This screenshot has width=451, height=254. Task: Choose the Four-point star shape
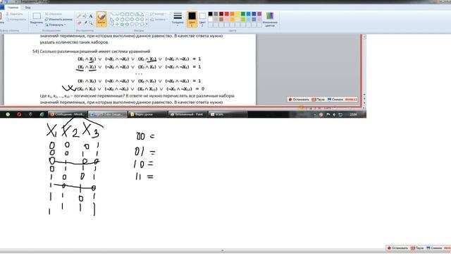117,24
